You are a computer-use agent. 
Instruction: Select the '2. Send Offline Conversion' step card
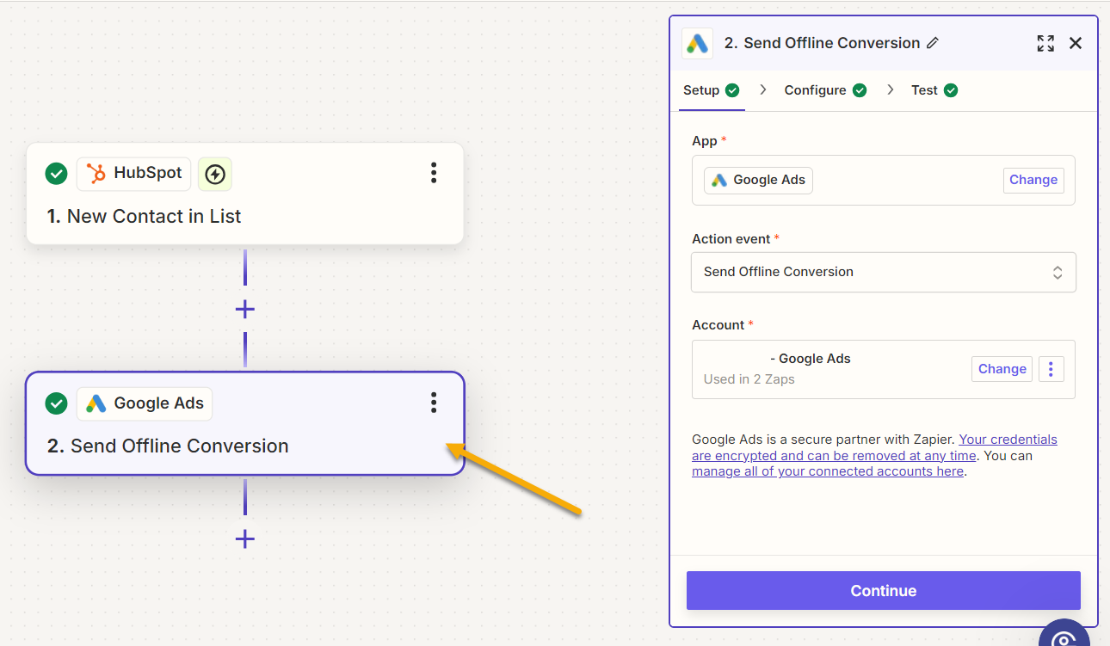click(x=245, y=423)
